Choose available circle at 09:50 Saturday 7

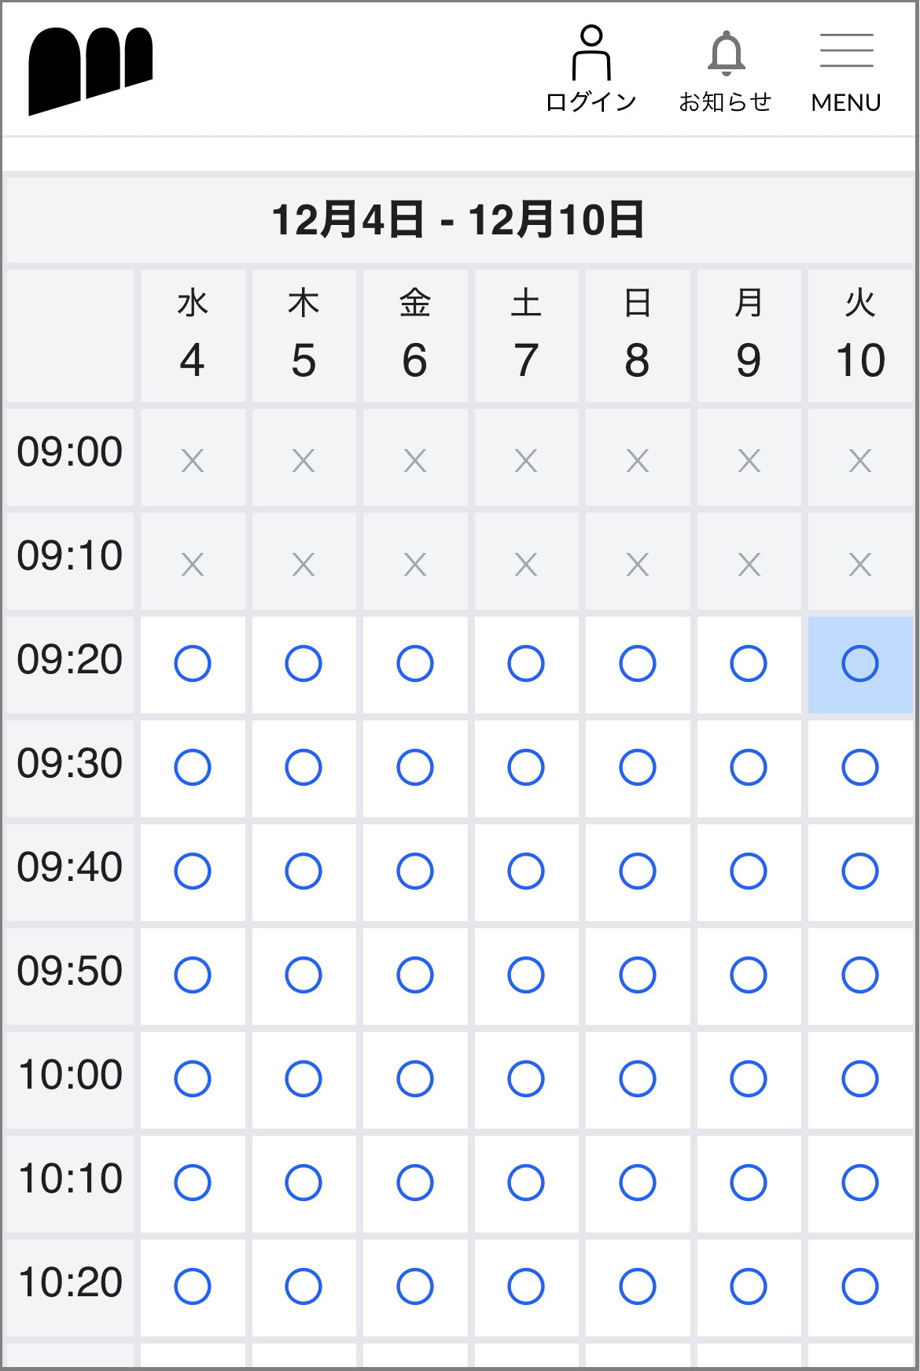[526, 975]
